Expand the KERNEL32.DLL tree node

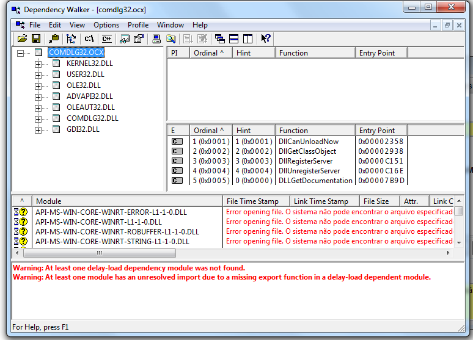tap(38, 64)
